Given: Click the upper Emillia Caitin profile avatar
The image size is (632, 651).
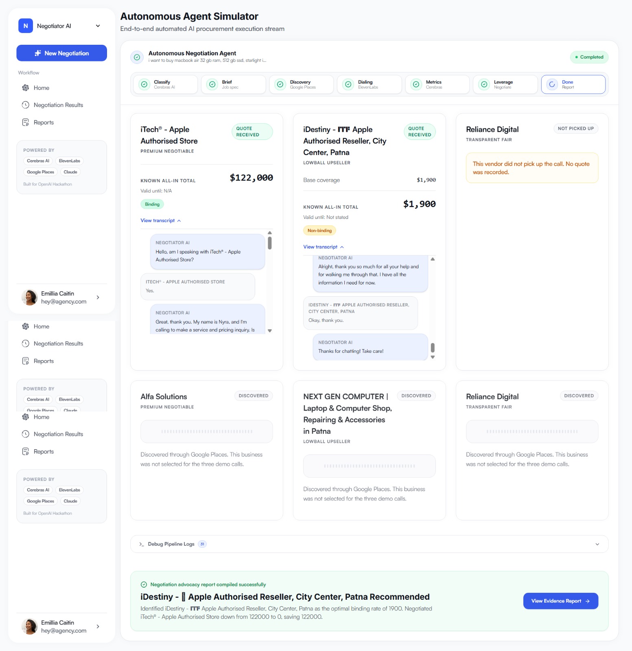Looking at the screenshot, I should coord(29,297).
